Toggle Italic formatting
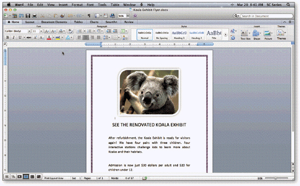Viewport: 300px width, 186px height. 13,37
